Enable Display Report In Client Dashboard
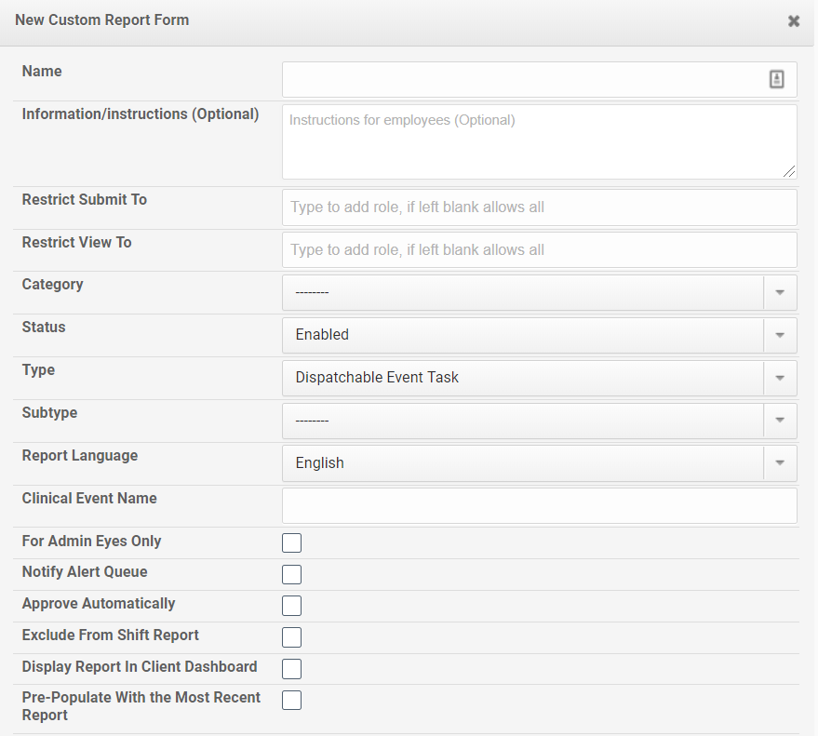 pos(292,669)
